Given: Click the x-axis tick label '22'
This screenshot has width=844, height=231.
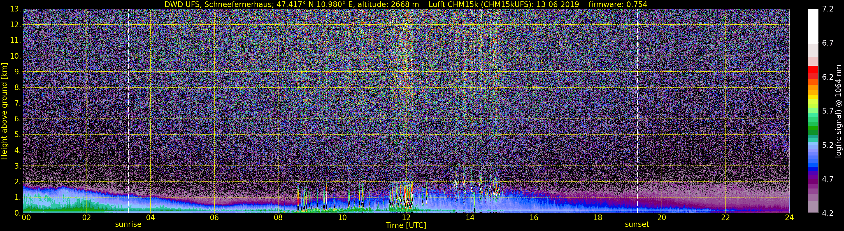Looking at the screenshot, I should [726, 218].
